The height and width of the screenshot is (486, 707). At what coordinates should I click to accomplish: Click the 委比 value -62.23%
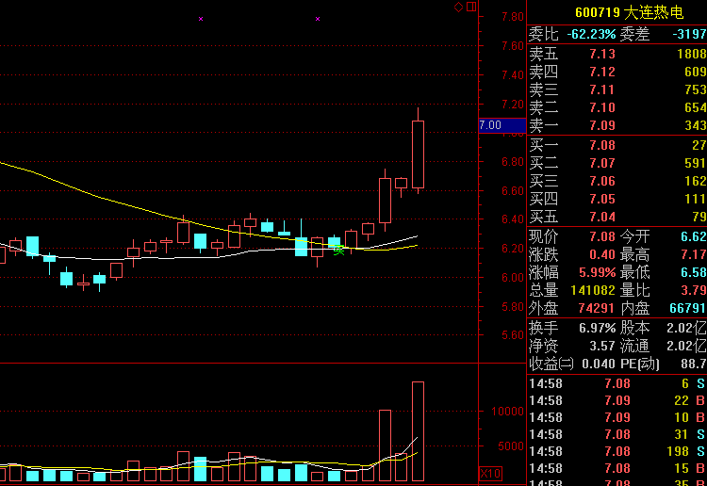click(x=591, y=34)
